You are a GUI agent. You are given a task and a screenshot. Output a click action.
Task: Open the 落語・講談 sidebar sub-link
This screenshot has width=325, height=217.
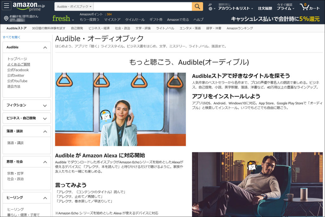tap(15, 143)
